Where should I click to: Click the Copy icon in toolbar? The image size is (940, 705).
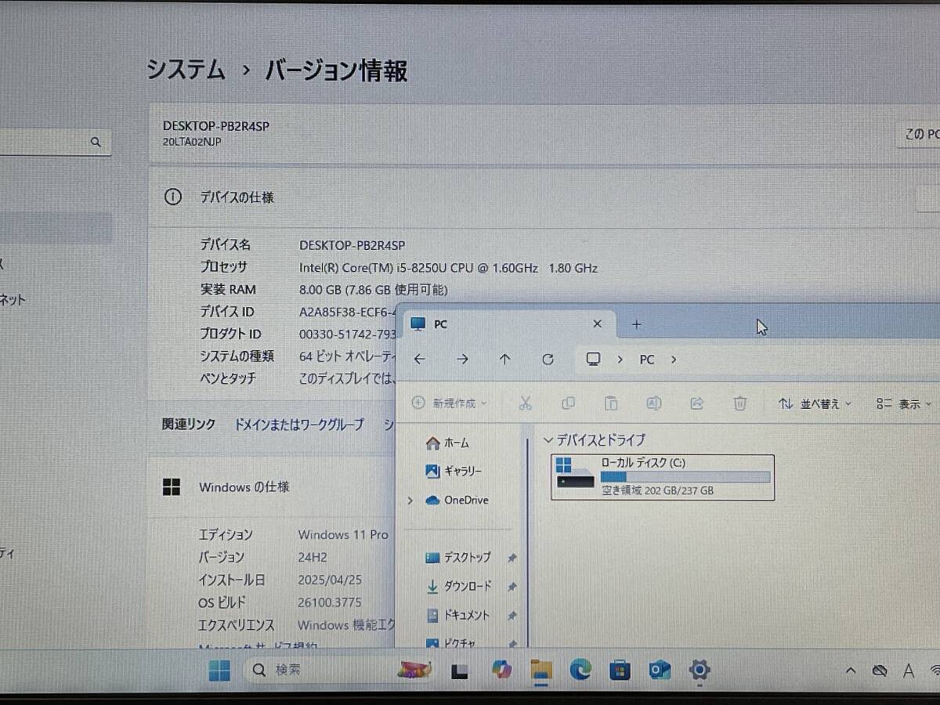click(569, 403)
